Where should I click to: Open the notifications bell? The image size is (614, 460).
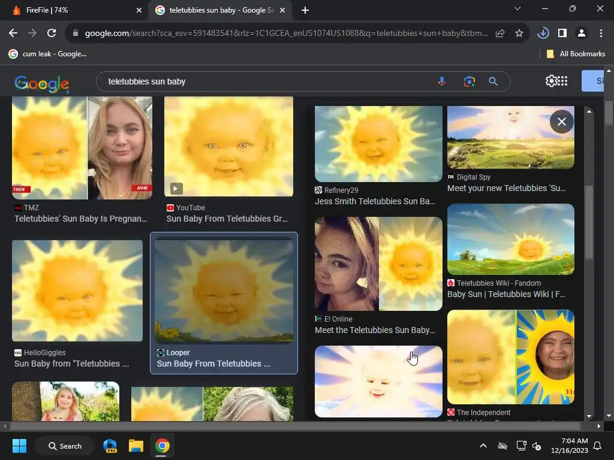(x=598, y=446)
